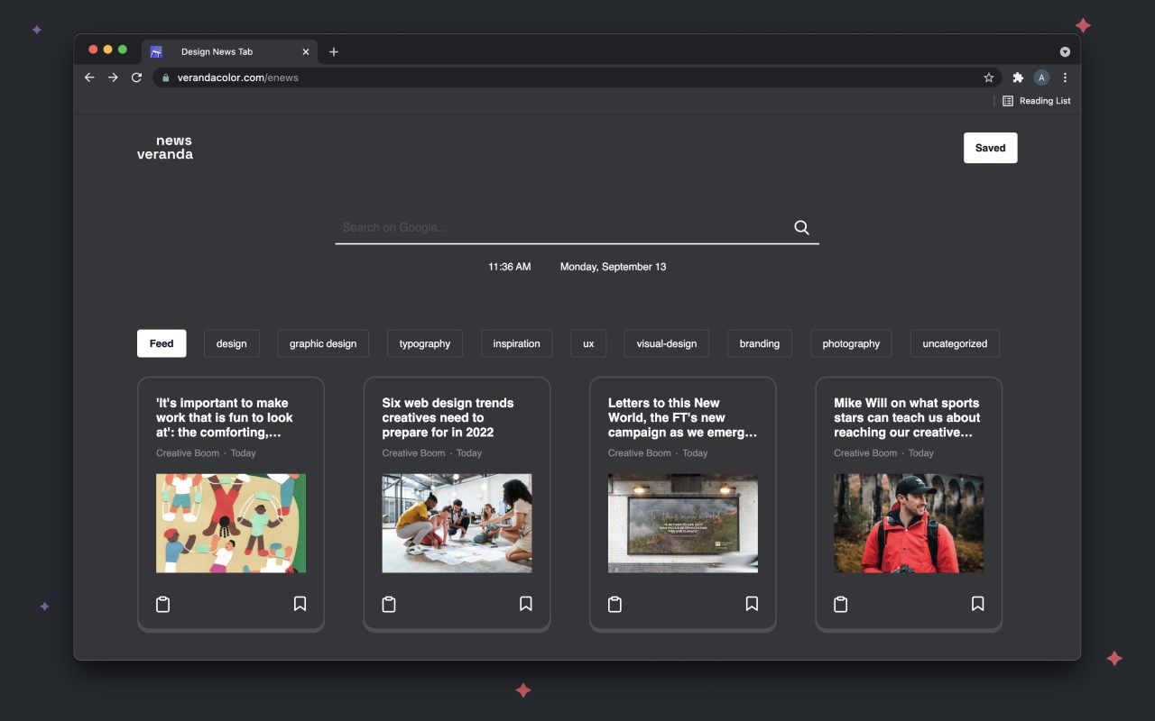Select the uncategorized filter
Screen dimensions: 1155x721
[x=955, y=343]
